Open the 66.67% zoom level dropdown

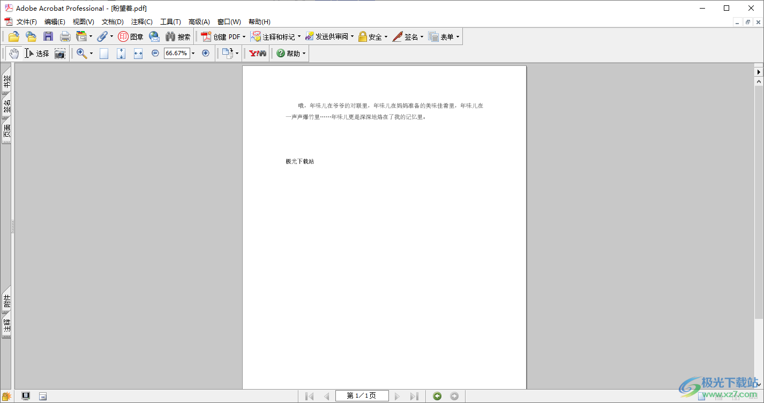pyautogui.click(x=193, y=54)
